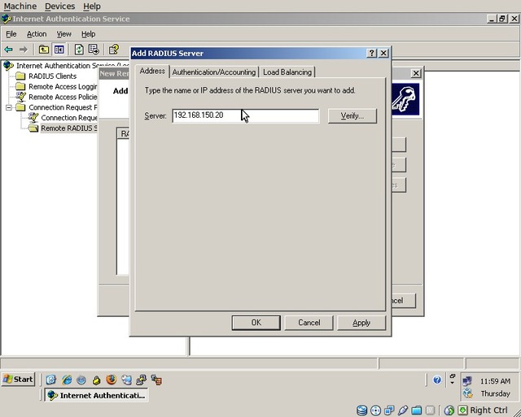Click the Export List toolbar icon

[94, 50]
